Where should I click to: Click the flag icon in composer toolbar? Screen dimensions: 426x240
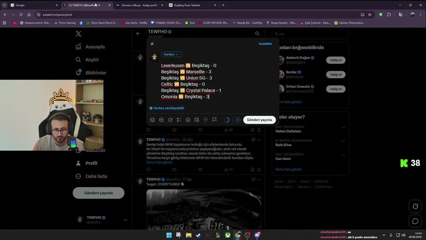click(x=215, y=120)
